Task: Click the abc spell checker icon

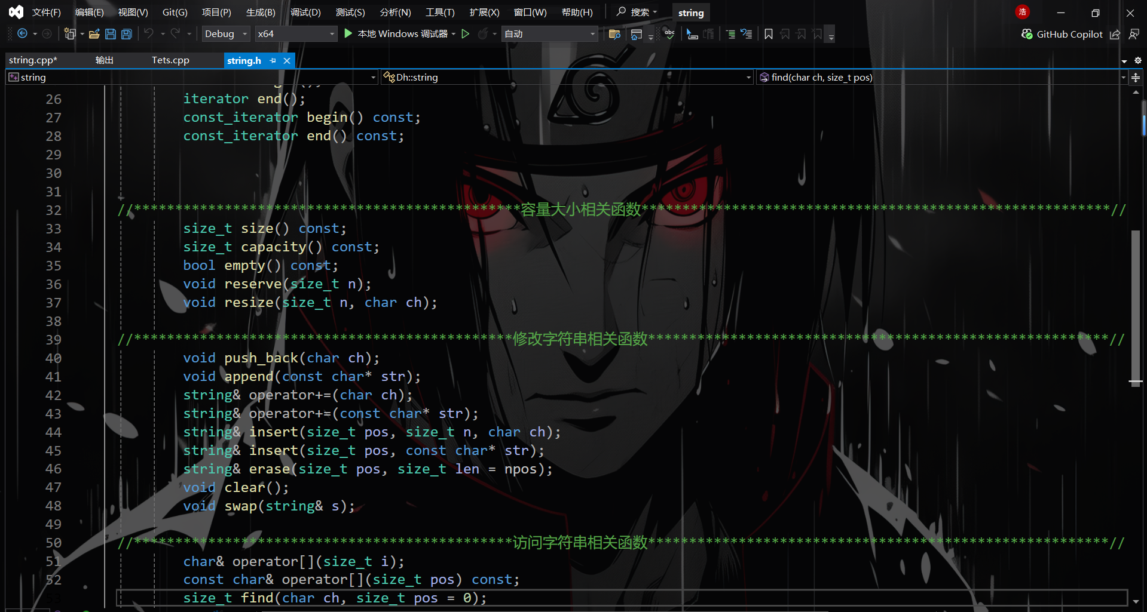Action: (x=669, y=34)
